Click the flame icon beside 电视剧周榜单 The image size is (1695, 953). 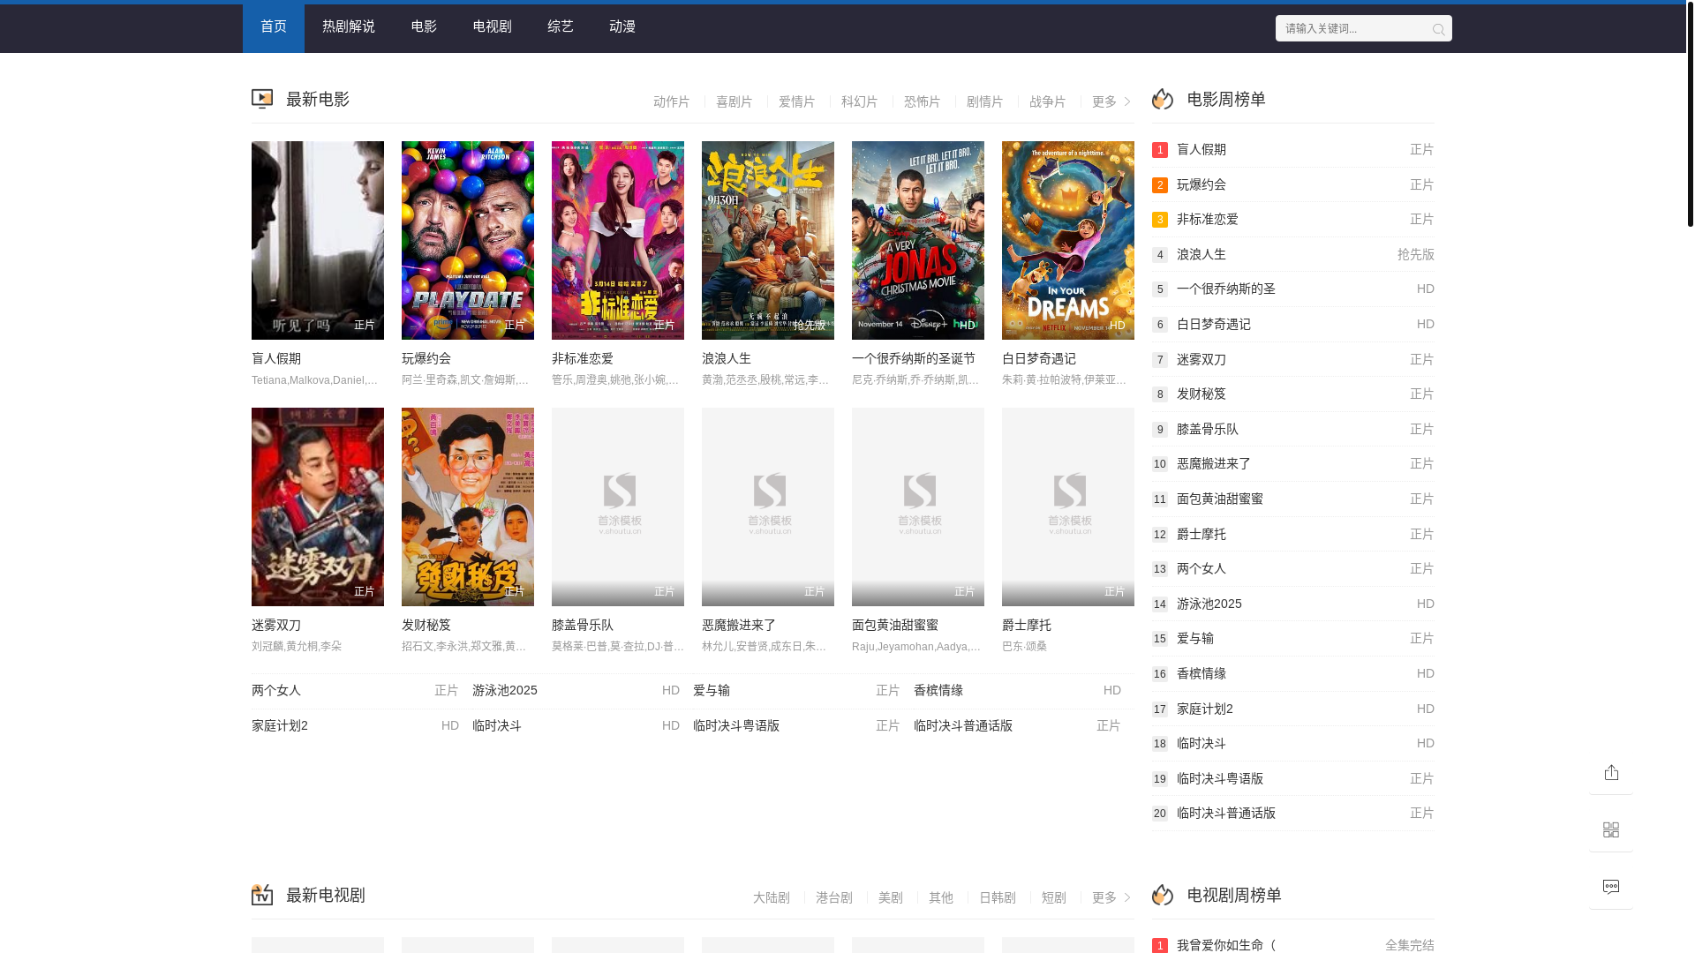pos(1163,895)
